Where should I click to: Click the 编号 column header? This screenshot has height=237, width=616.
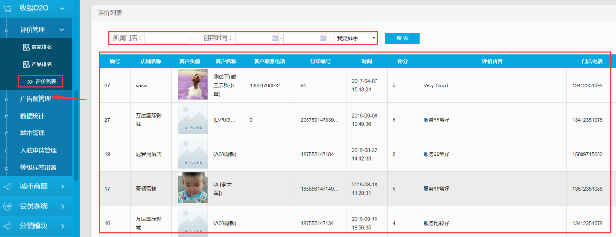115,61
